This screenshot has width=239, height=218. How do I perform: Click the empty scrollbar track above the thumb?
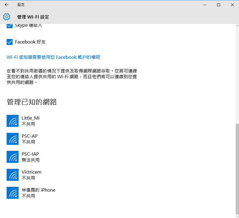237,75
